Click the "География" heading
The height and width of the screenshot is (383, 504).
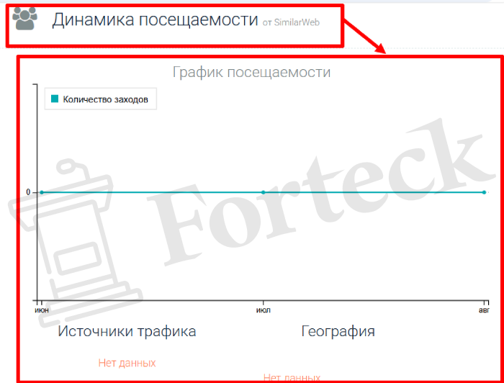coord(338,332)
